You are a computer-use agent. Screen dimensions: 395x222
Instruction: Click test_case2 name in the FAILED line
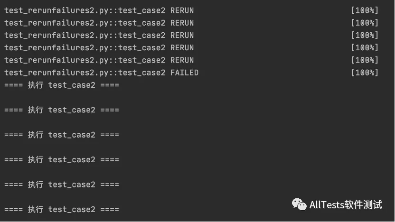141,73
